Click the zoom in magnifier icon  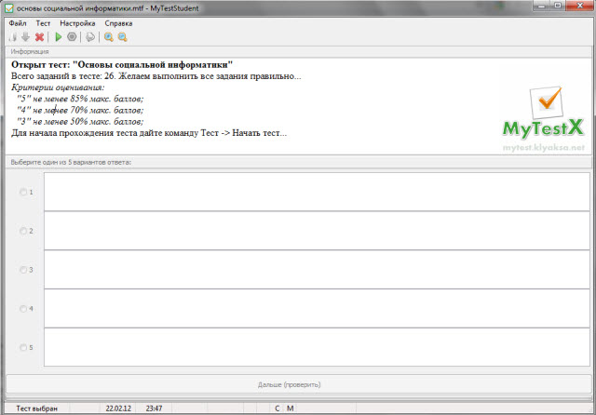point(108,37)
